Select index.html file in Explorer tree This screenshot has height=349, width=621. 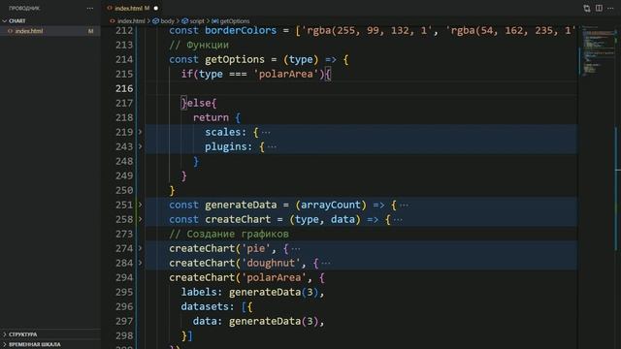50,31
